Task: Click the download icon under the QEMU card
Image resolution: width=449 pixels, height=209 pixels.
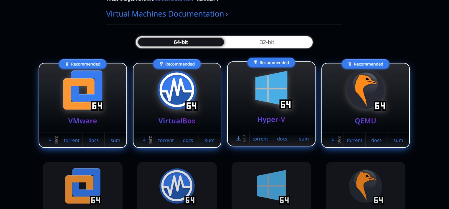Action: (x=333, y=140)
